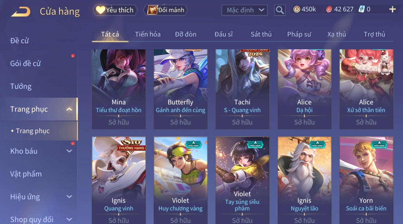Select the Xạ thủ tab

pos(337,34)
